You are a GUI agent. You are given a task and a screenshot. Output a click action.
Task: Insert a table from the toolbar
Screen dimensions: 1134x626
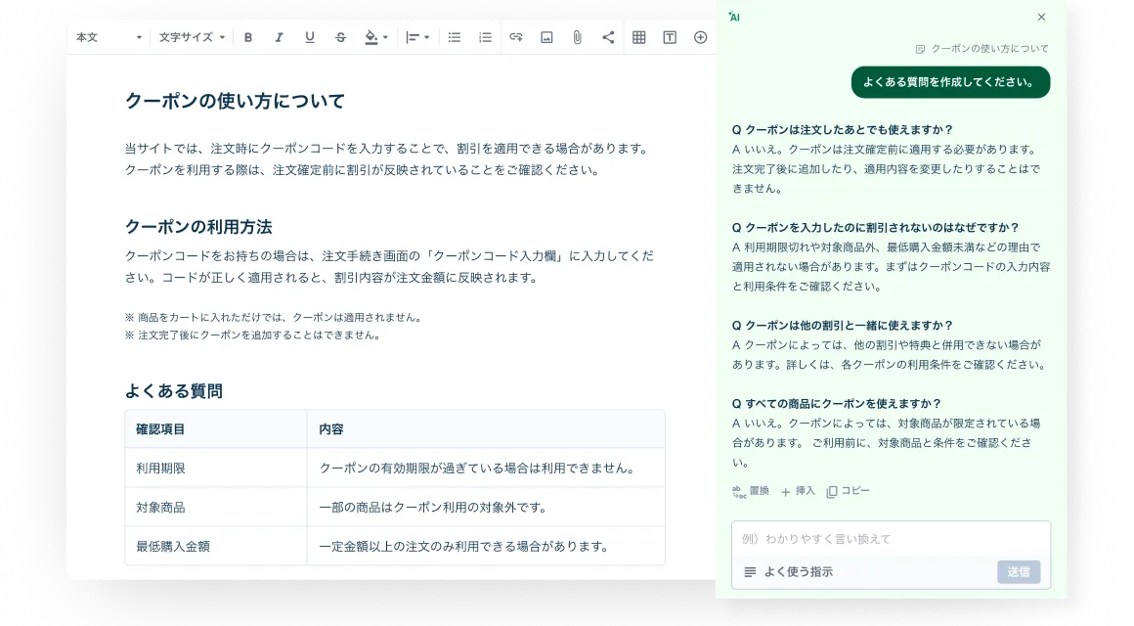(637, 37)
